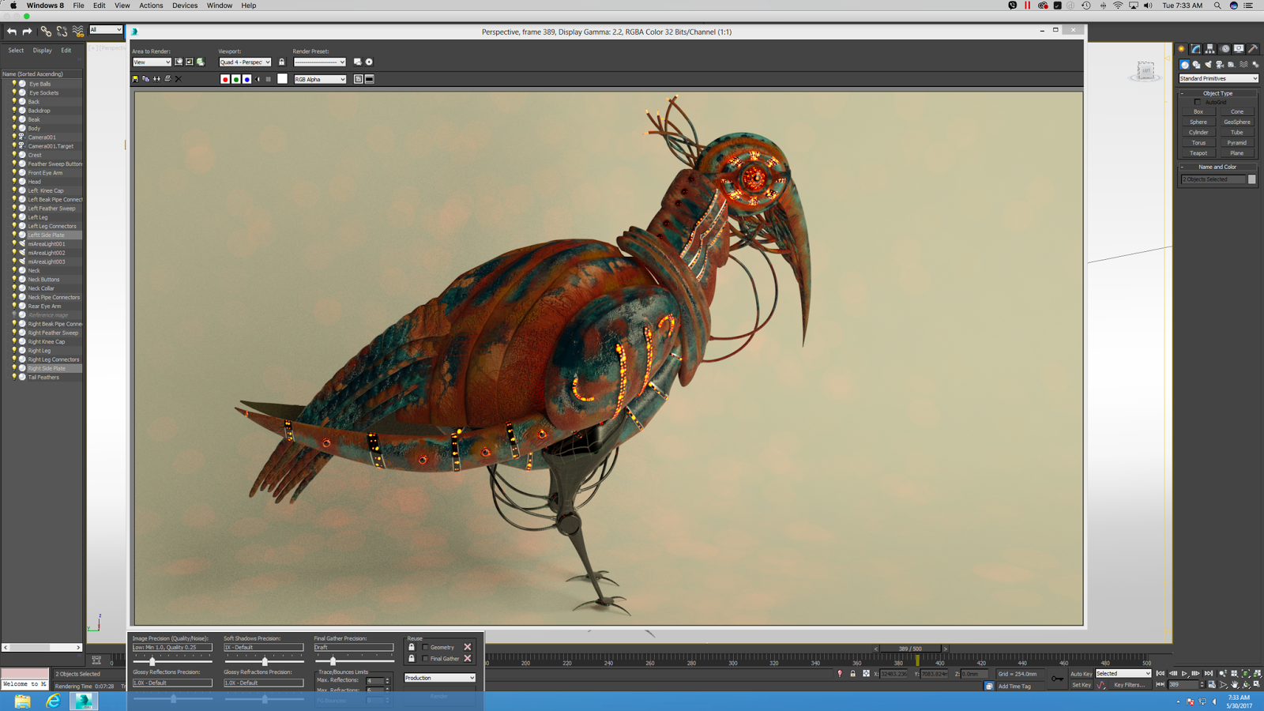Open the Production render mode dropdown
The height and width of the screenshot is (711, 1264).
(440, 678)
